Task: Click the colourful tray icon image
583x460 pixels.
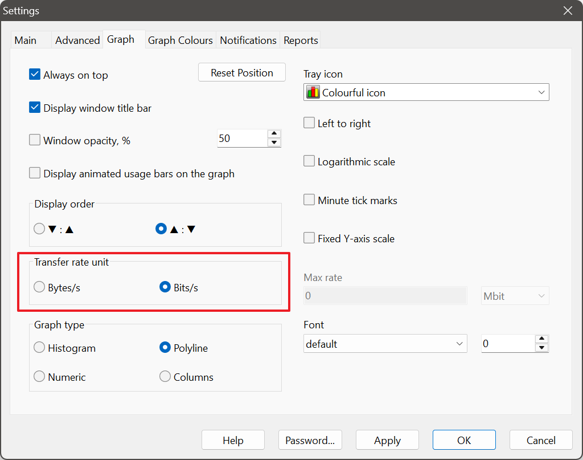Action: (x=313, y=92)
